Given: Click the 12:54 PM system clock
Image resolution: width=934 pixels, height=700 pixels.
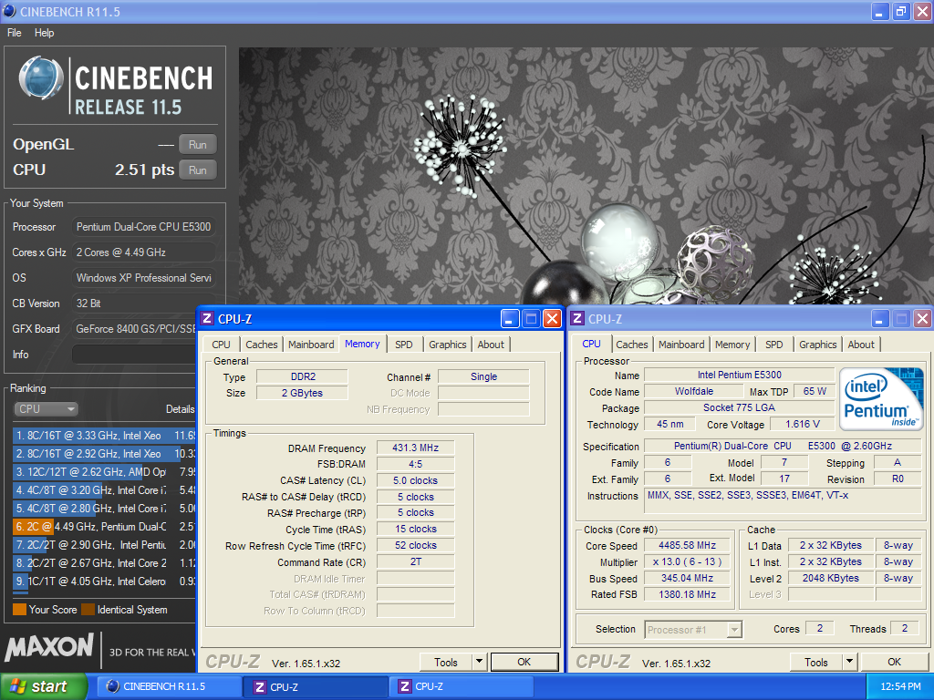Looking at the screenshot, I should pyautogui.click(x=900, y=687).
